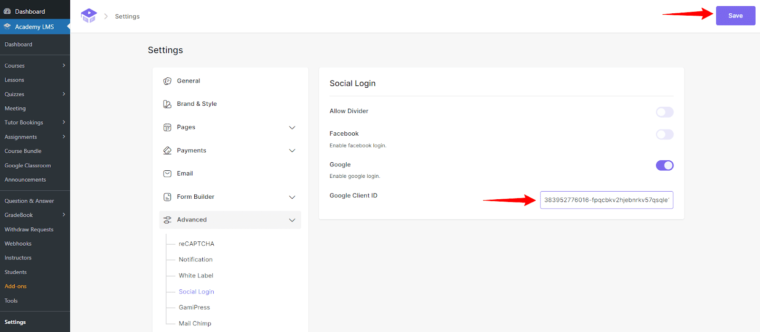Click the Google Client ID field
The image size is (760, 332).
click(607, 200)
